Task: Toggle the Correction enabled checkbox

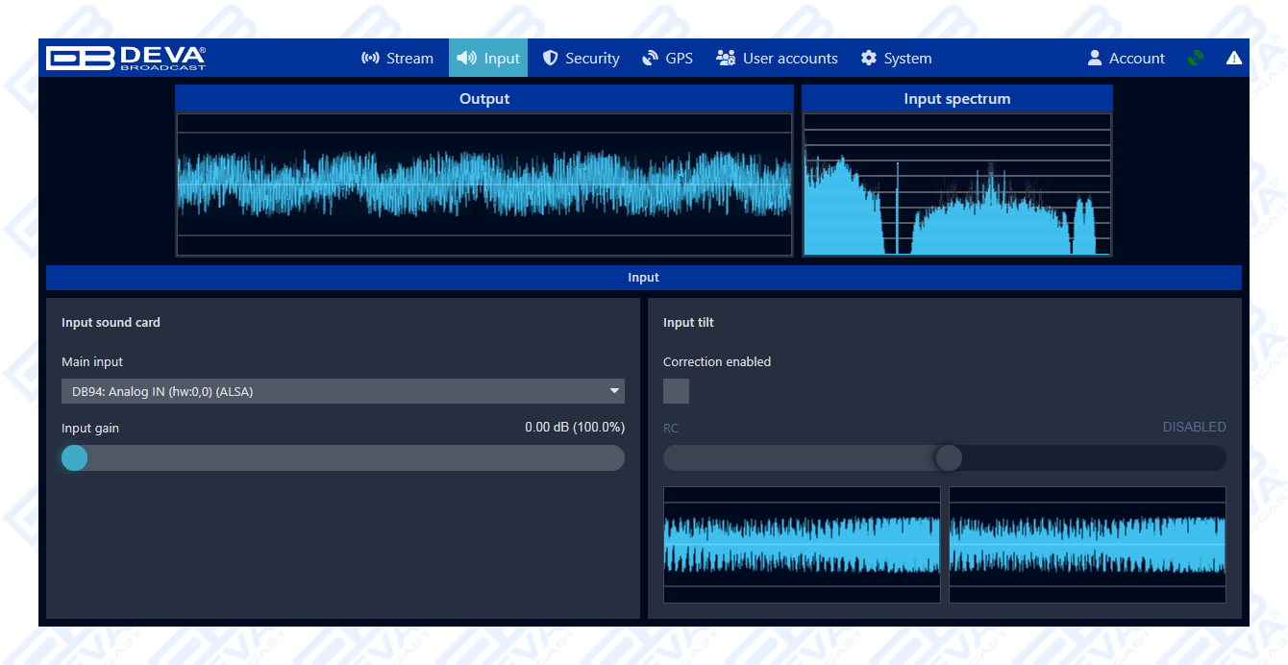Action: point(676,391)
